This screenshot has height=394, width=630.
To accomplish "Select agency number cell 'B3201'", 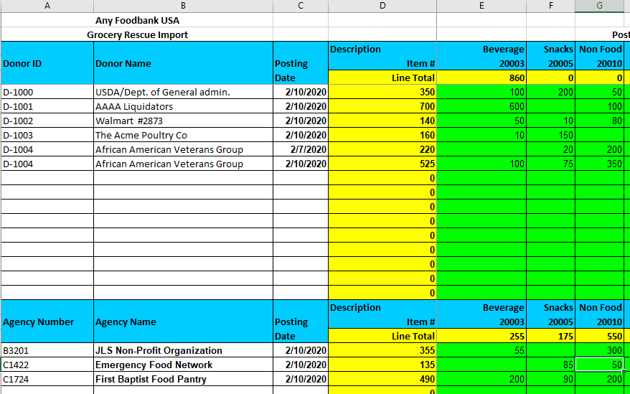I will [x=47, y=350].
